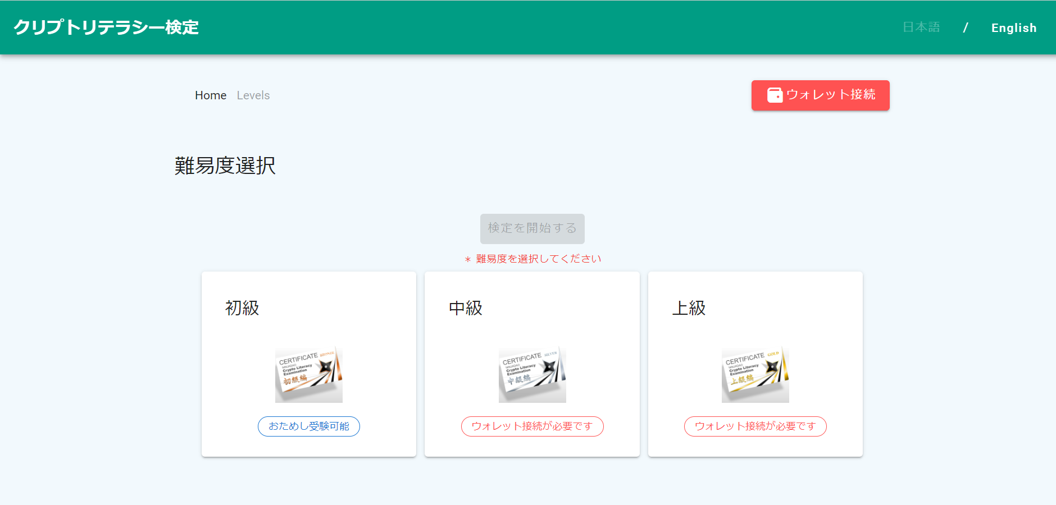
Task: Switch language to English
Action: coord(1014,28)
